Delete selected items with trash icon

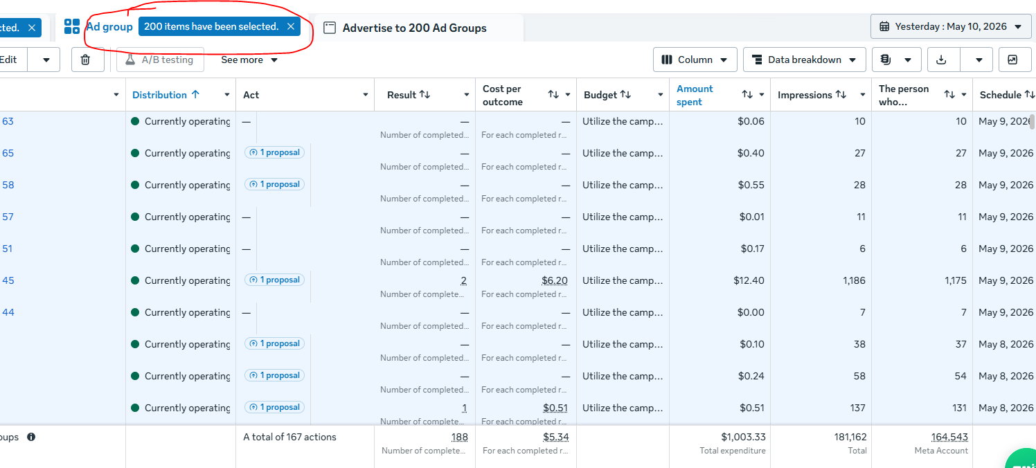[x=85, y=60]
